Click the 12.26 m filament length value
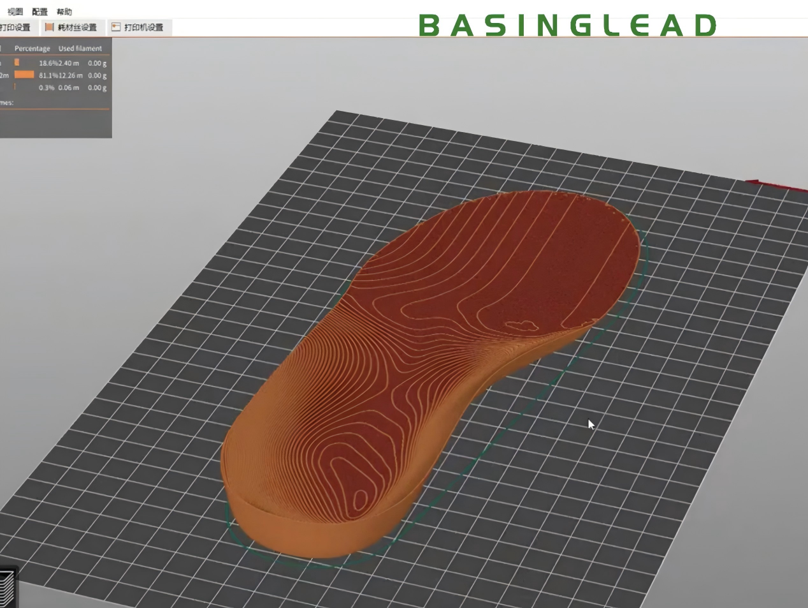Image resolution: width=808 pixels, height=608 pixels. point(71,75)
